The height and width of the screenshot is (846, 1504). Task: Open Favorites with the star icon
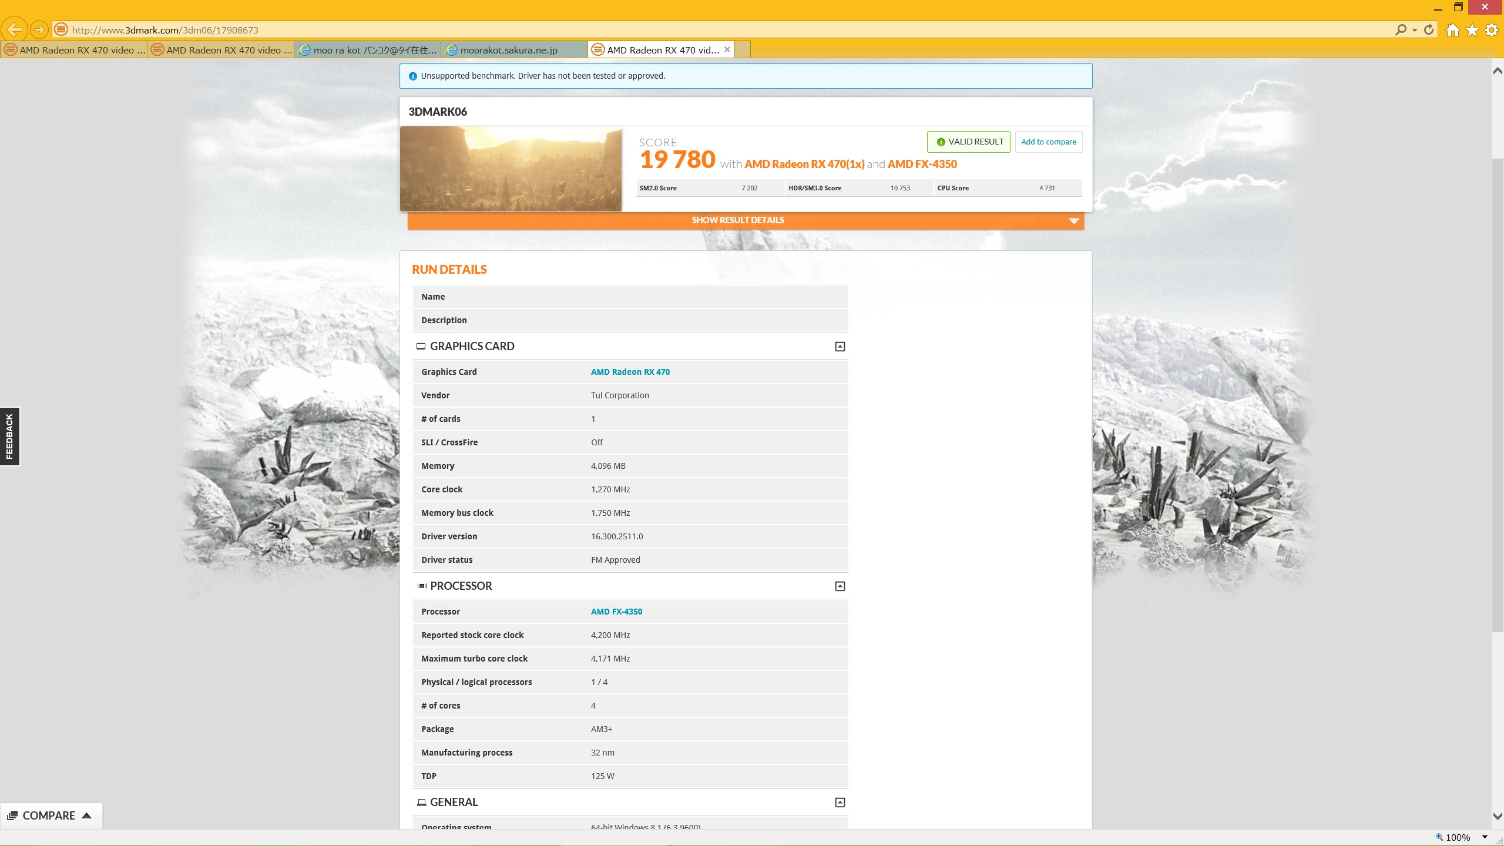point(1472,30)
